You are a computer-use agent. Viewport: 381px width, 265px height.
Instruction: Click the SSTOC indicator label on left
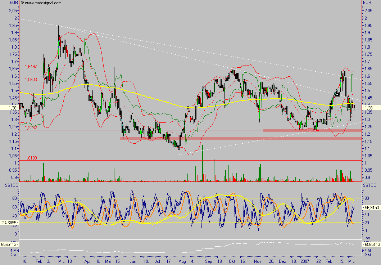7,185
